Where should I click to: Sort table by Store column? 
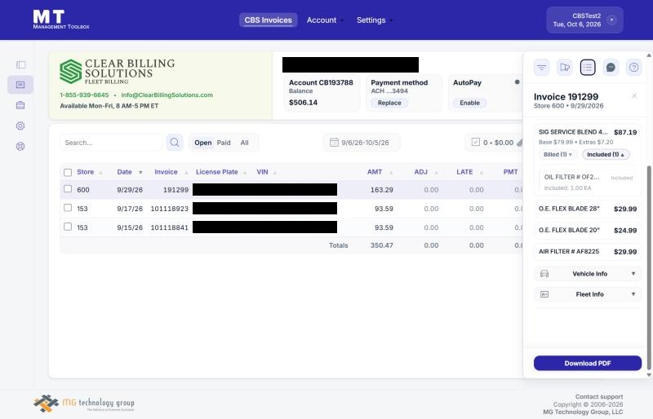(89, 172)
